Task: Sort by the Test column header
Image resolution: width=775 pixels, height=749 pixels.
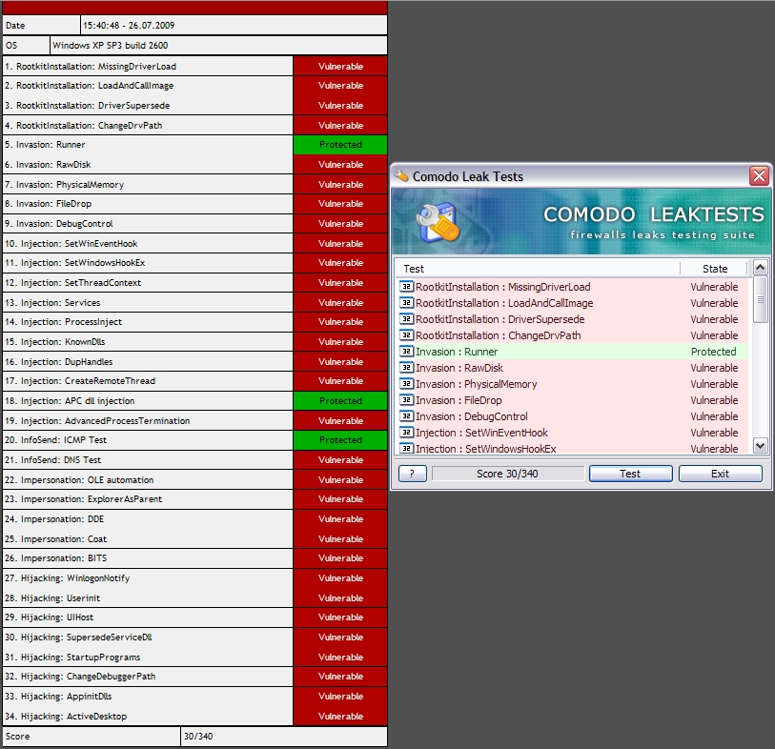Action: tap(538, 269)
